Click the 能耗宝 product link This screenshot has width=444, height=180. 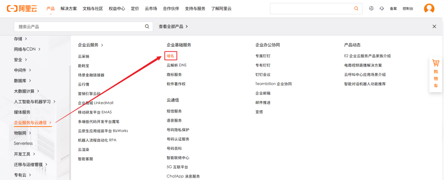click(x=84, y=66)
